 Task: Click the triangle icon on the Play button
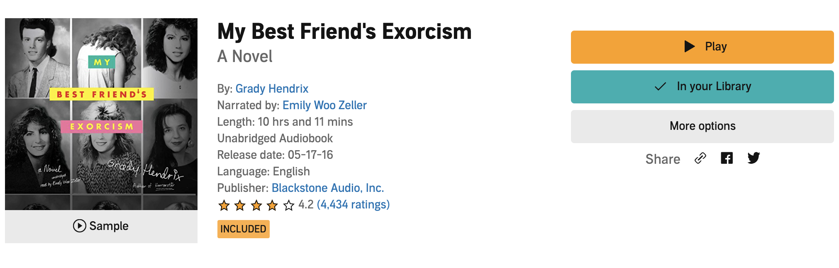coord(690,46)
